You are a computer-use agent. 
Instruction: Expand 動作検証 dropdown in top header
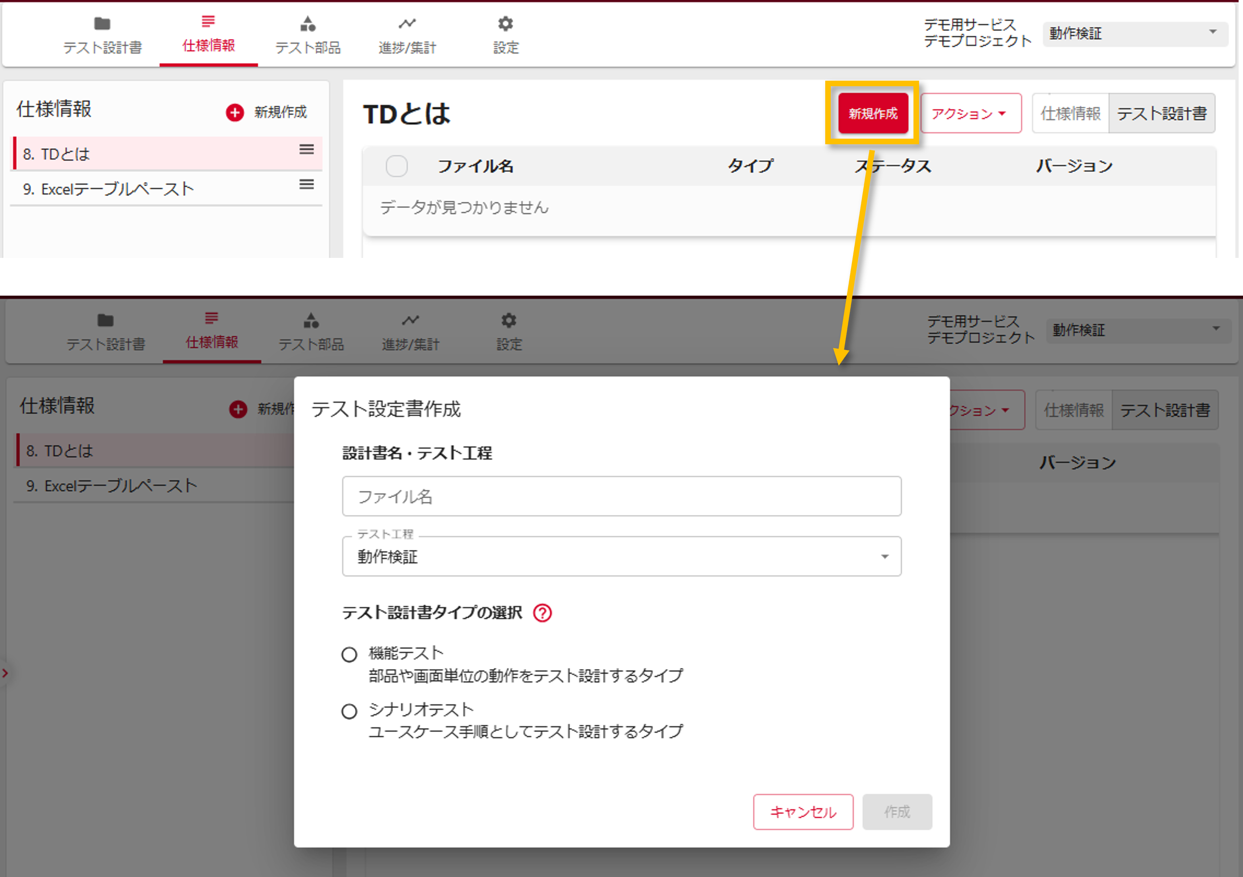pos(1135,33)
